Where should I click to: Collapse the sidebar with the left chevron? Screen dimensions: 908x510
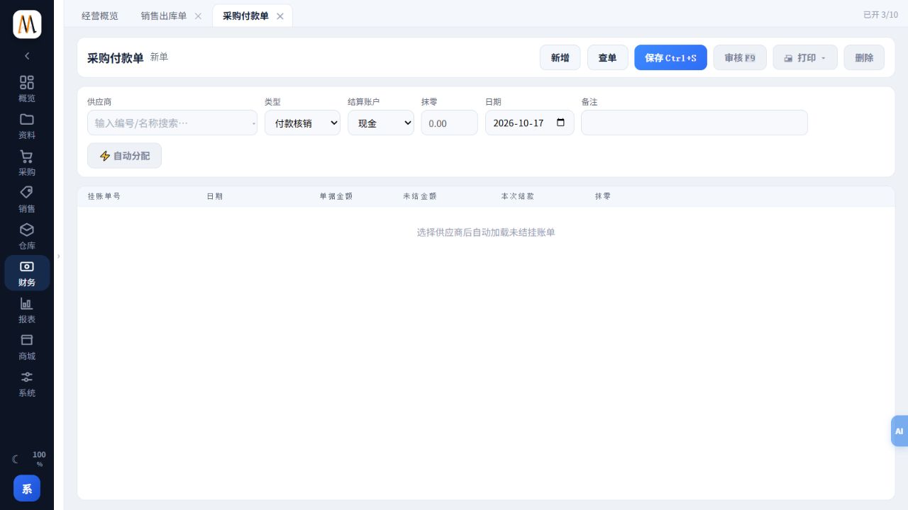[x=27, y=56]
